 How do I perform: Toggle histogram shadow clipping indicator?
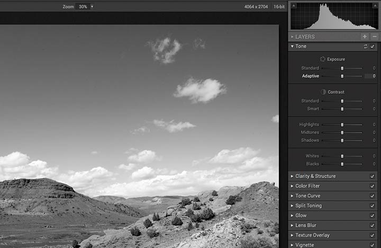294,6
